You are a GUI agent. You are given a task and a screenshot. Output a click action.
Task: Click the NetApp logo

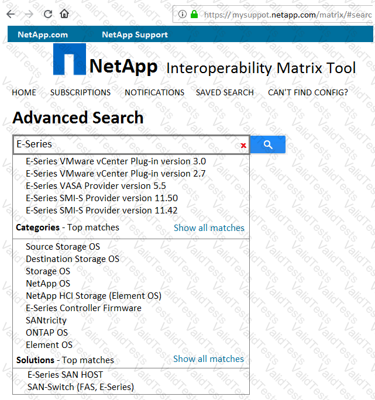[x=69, y=59]
